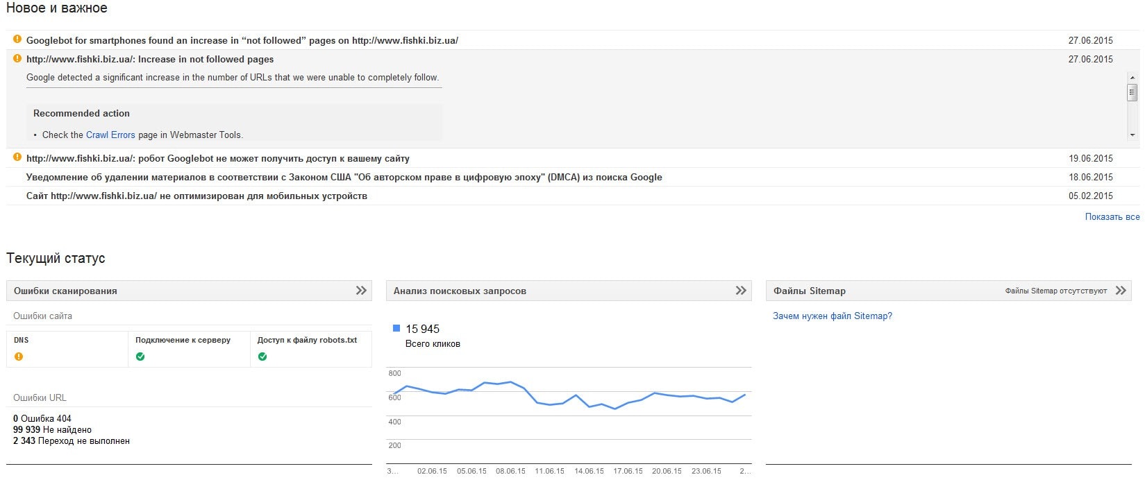Click the DNS warning status icon
The image size is (1145, 480).
[19, 357]
